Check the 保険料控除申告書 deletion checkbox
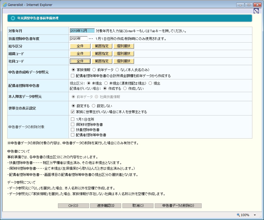The width and height of the screenshot is (264, 220). pos(73,125)
